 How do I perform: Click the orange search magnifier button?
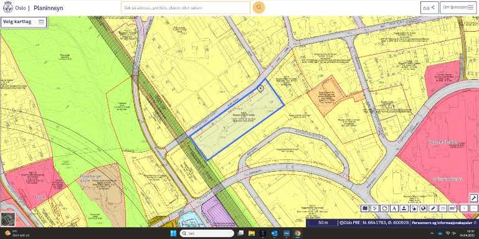point(258,7)
